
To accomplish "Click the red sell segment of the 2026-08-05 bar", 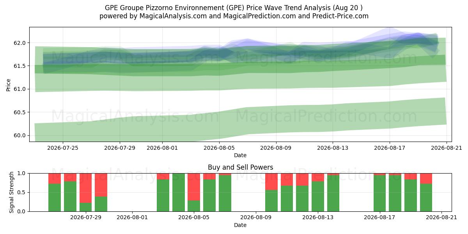I will pos(194,187).
